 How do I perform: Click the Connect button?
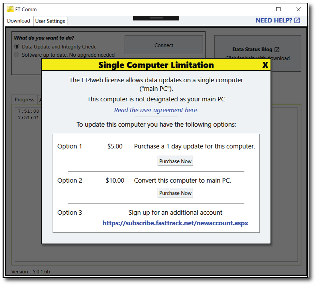coord(164,45)
